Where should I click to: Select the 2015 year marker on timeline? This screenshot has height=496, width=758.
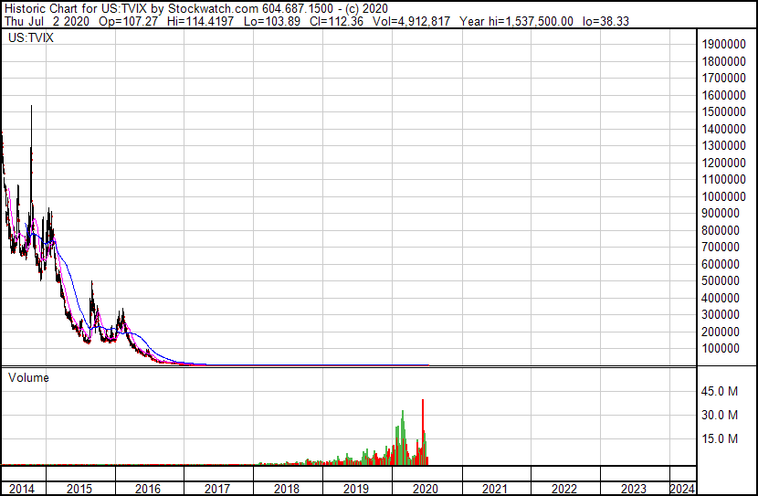tap(79, 489)
